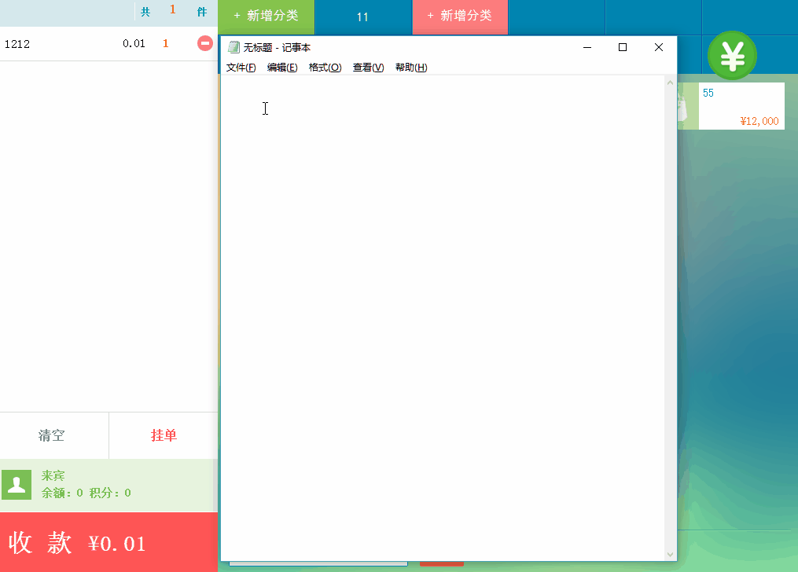Click the guest customer avatar icon
This screenshot has width=798, height=572.
point(17,485)
